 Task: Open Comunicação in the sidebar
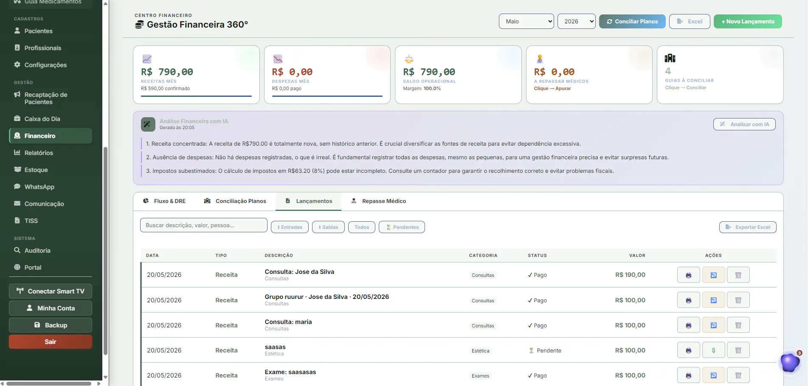point(51,204)
